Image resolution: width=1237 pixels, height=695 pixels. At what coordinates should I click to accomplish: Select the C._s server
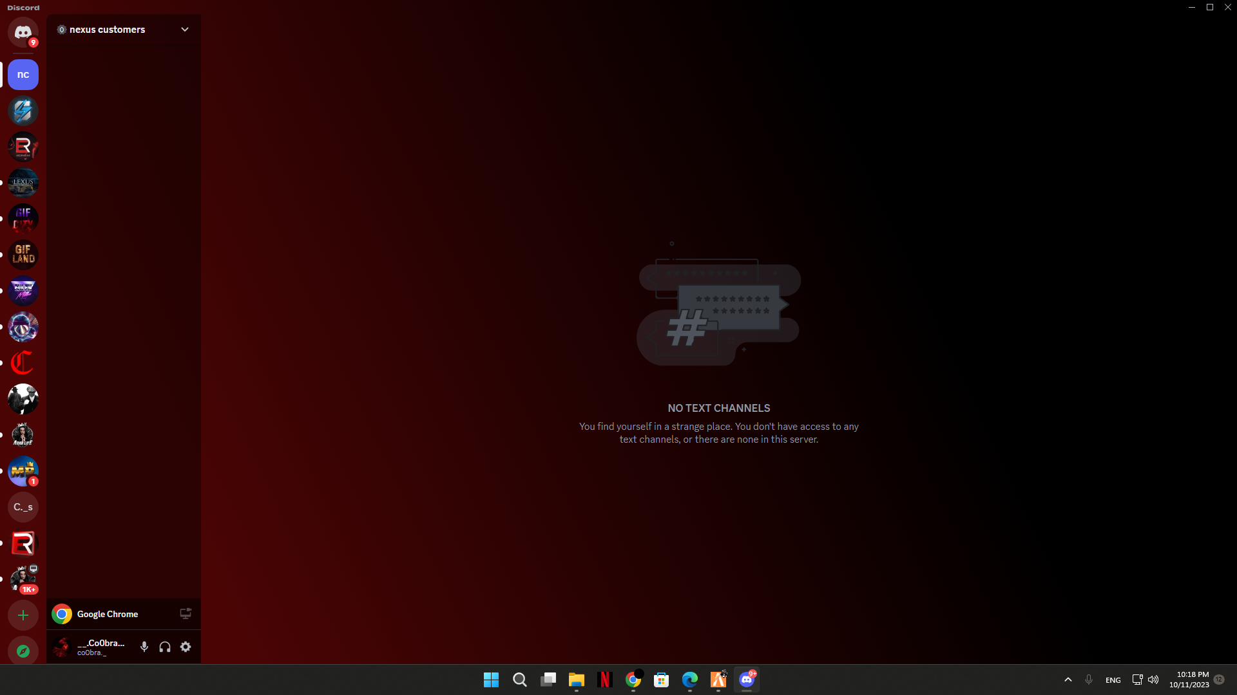click(23, 507)
